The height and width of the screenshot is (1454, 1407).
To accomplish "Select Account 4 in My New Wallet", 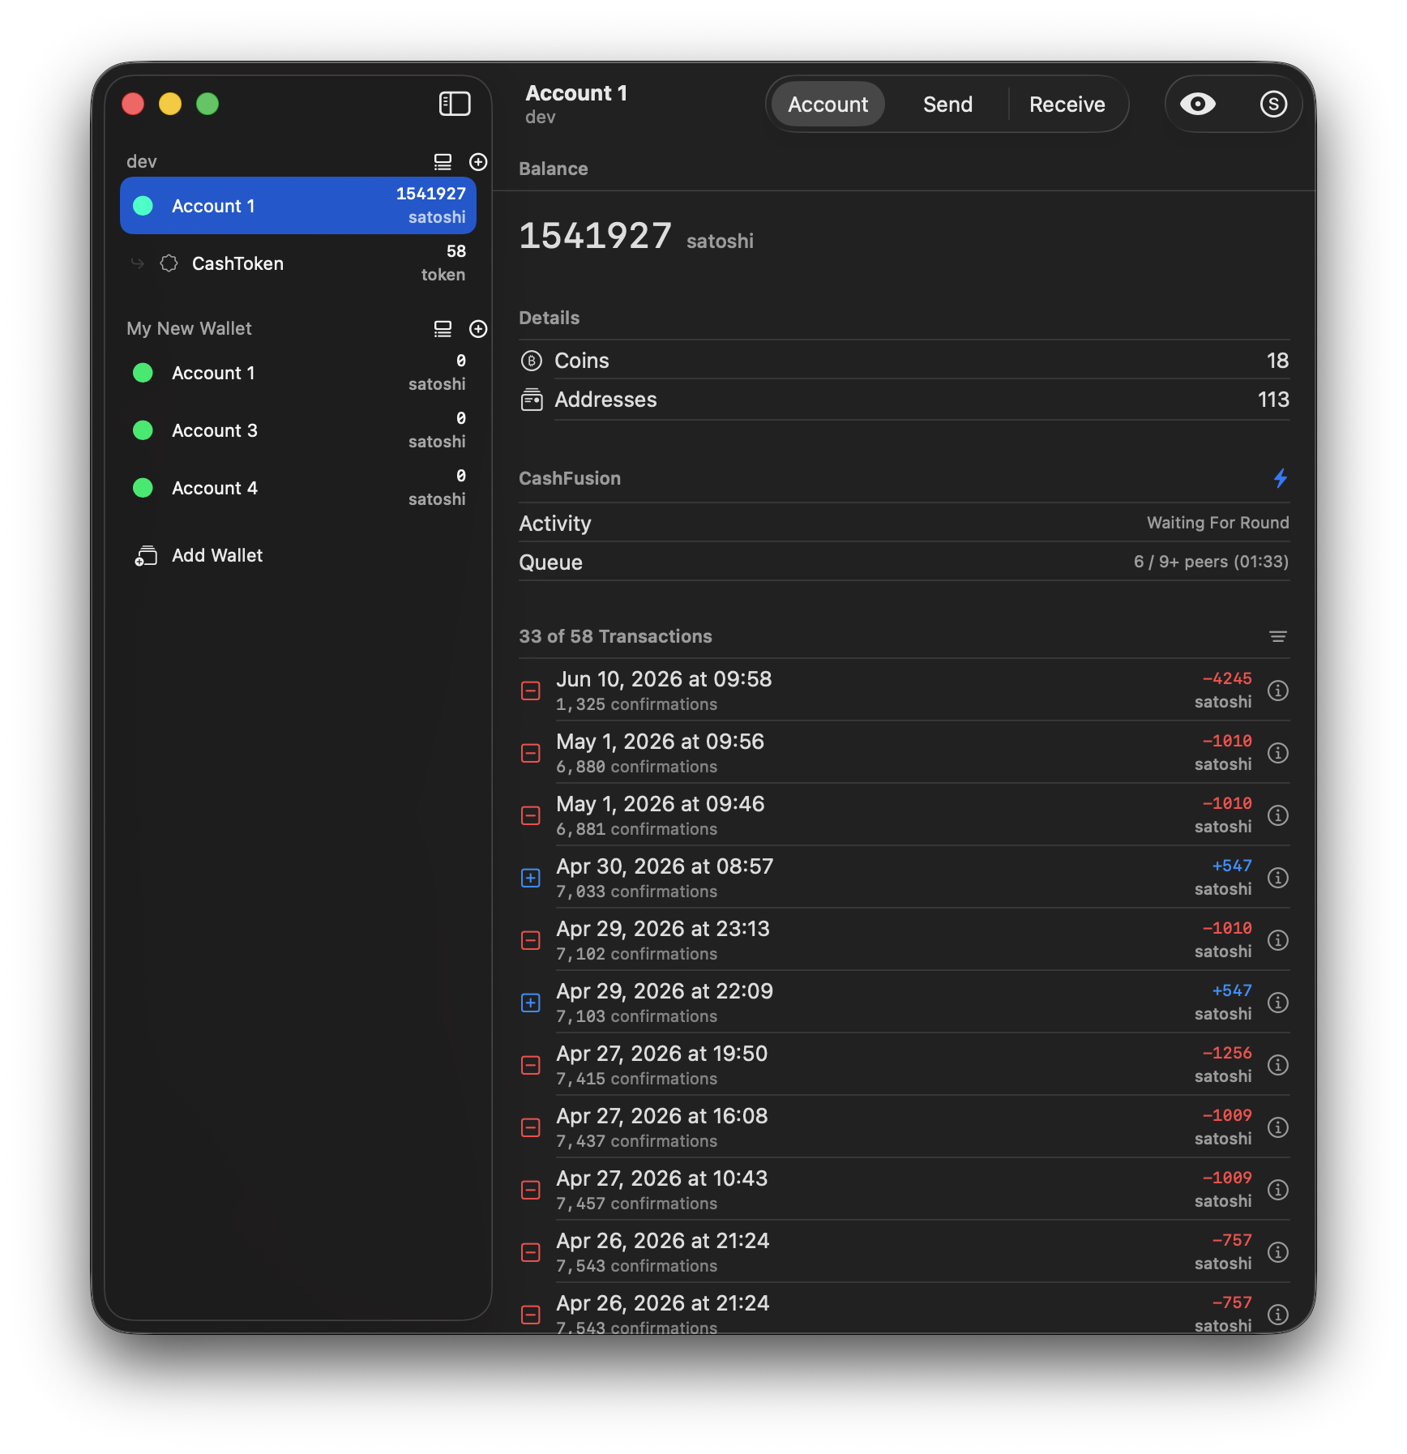I will tap(298, 488).
